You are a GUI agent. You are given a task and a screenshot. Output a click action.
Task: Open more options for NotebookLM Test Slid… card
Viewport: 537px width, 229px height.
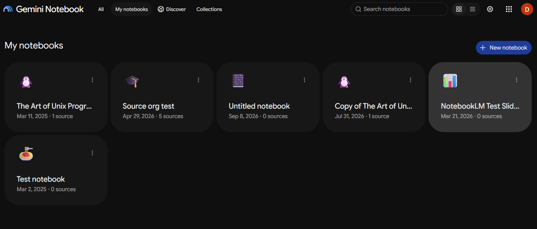(516, 80)
